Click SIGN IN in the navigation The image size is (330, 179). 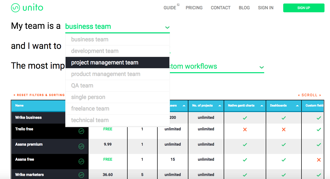[266, 8]
